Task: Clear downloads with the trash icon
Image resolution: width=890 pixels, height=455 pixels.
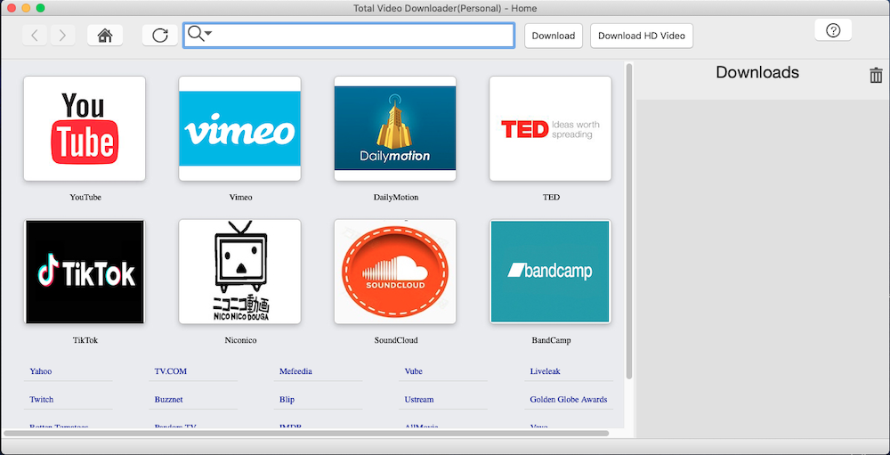Action: coord(876,75)
